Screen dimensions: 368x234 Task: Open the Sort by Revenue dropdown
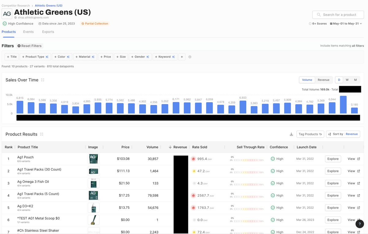point(351,134)
